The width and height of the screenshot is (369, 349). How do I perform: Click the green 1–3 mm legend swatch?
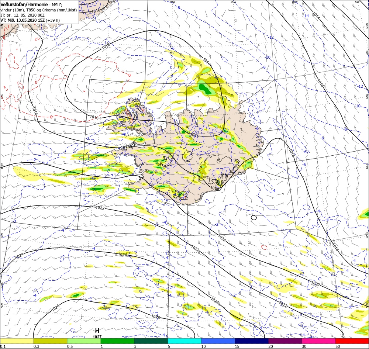click(117, 341)
